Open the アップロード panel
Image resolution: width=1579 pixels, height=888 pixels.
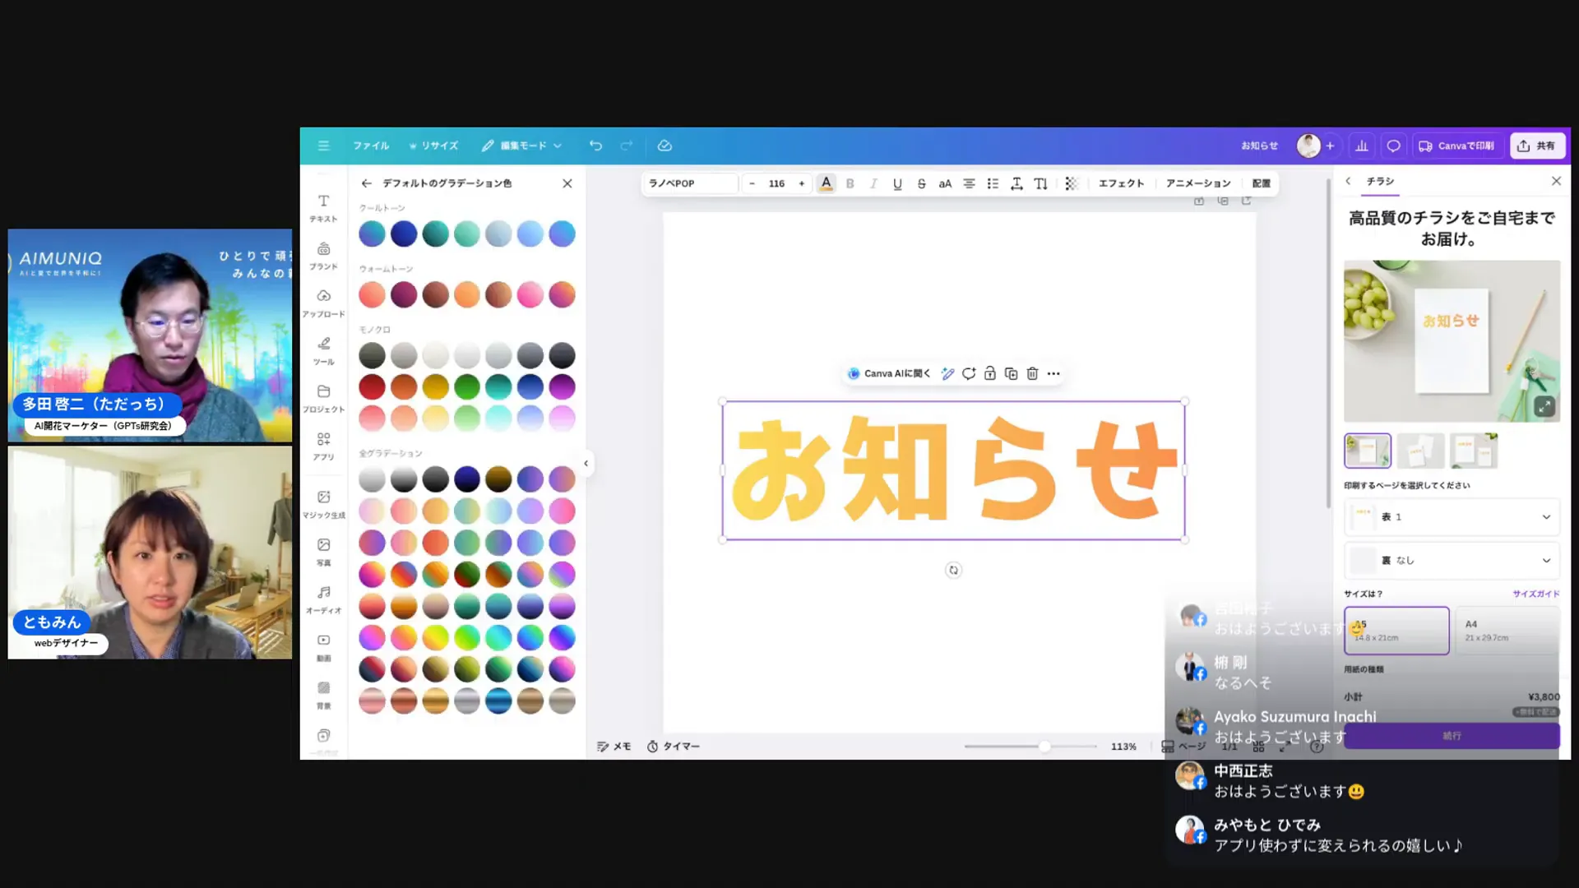click(x=323, y=303)
